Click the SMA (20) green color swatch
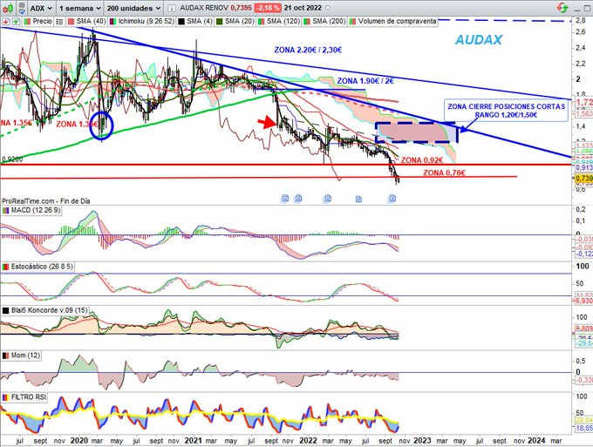 point(220,22)
